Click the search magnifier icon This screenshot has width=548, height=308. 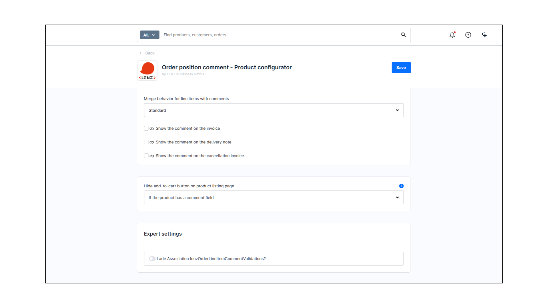(x=403, y=35)
